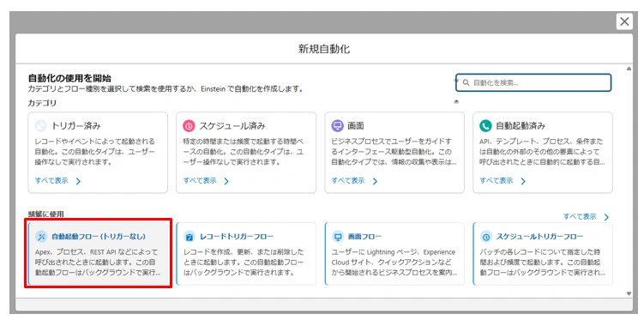Close the 新規自動化 dialog

[624, 21]
